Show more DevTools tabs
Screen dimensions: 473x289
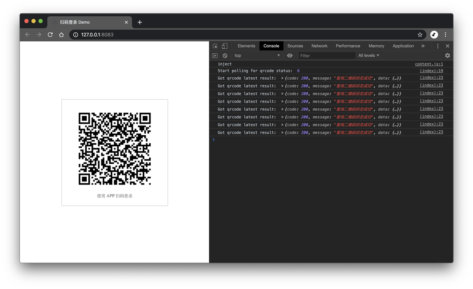423,46
